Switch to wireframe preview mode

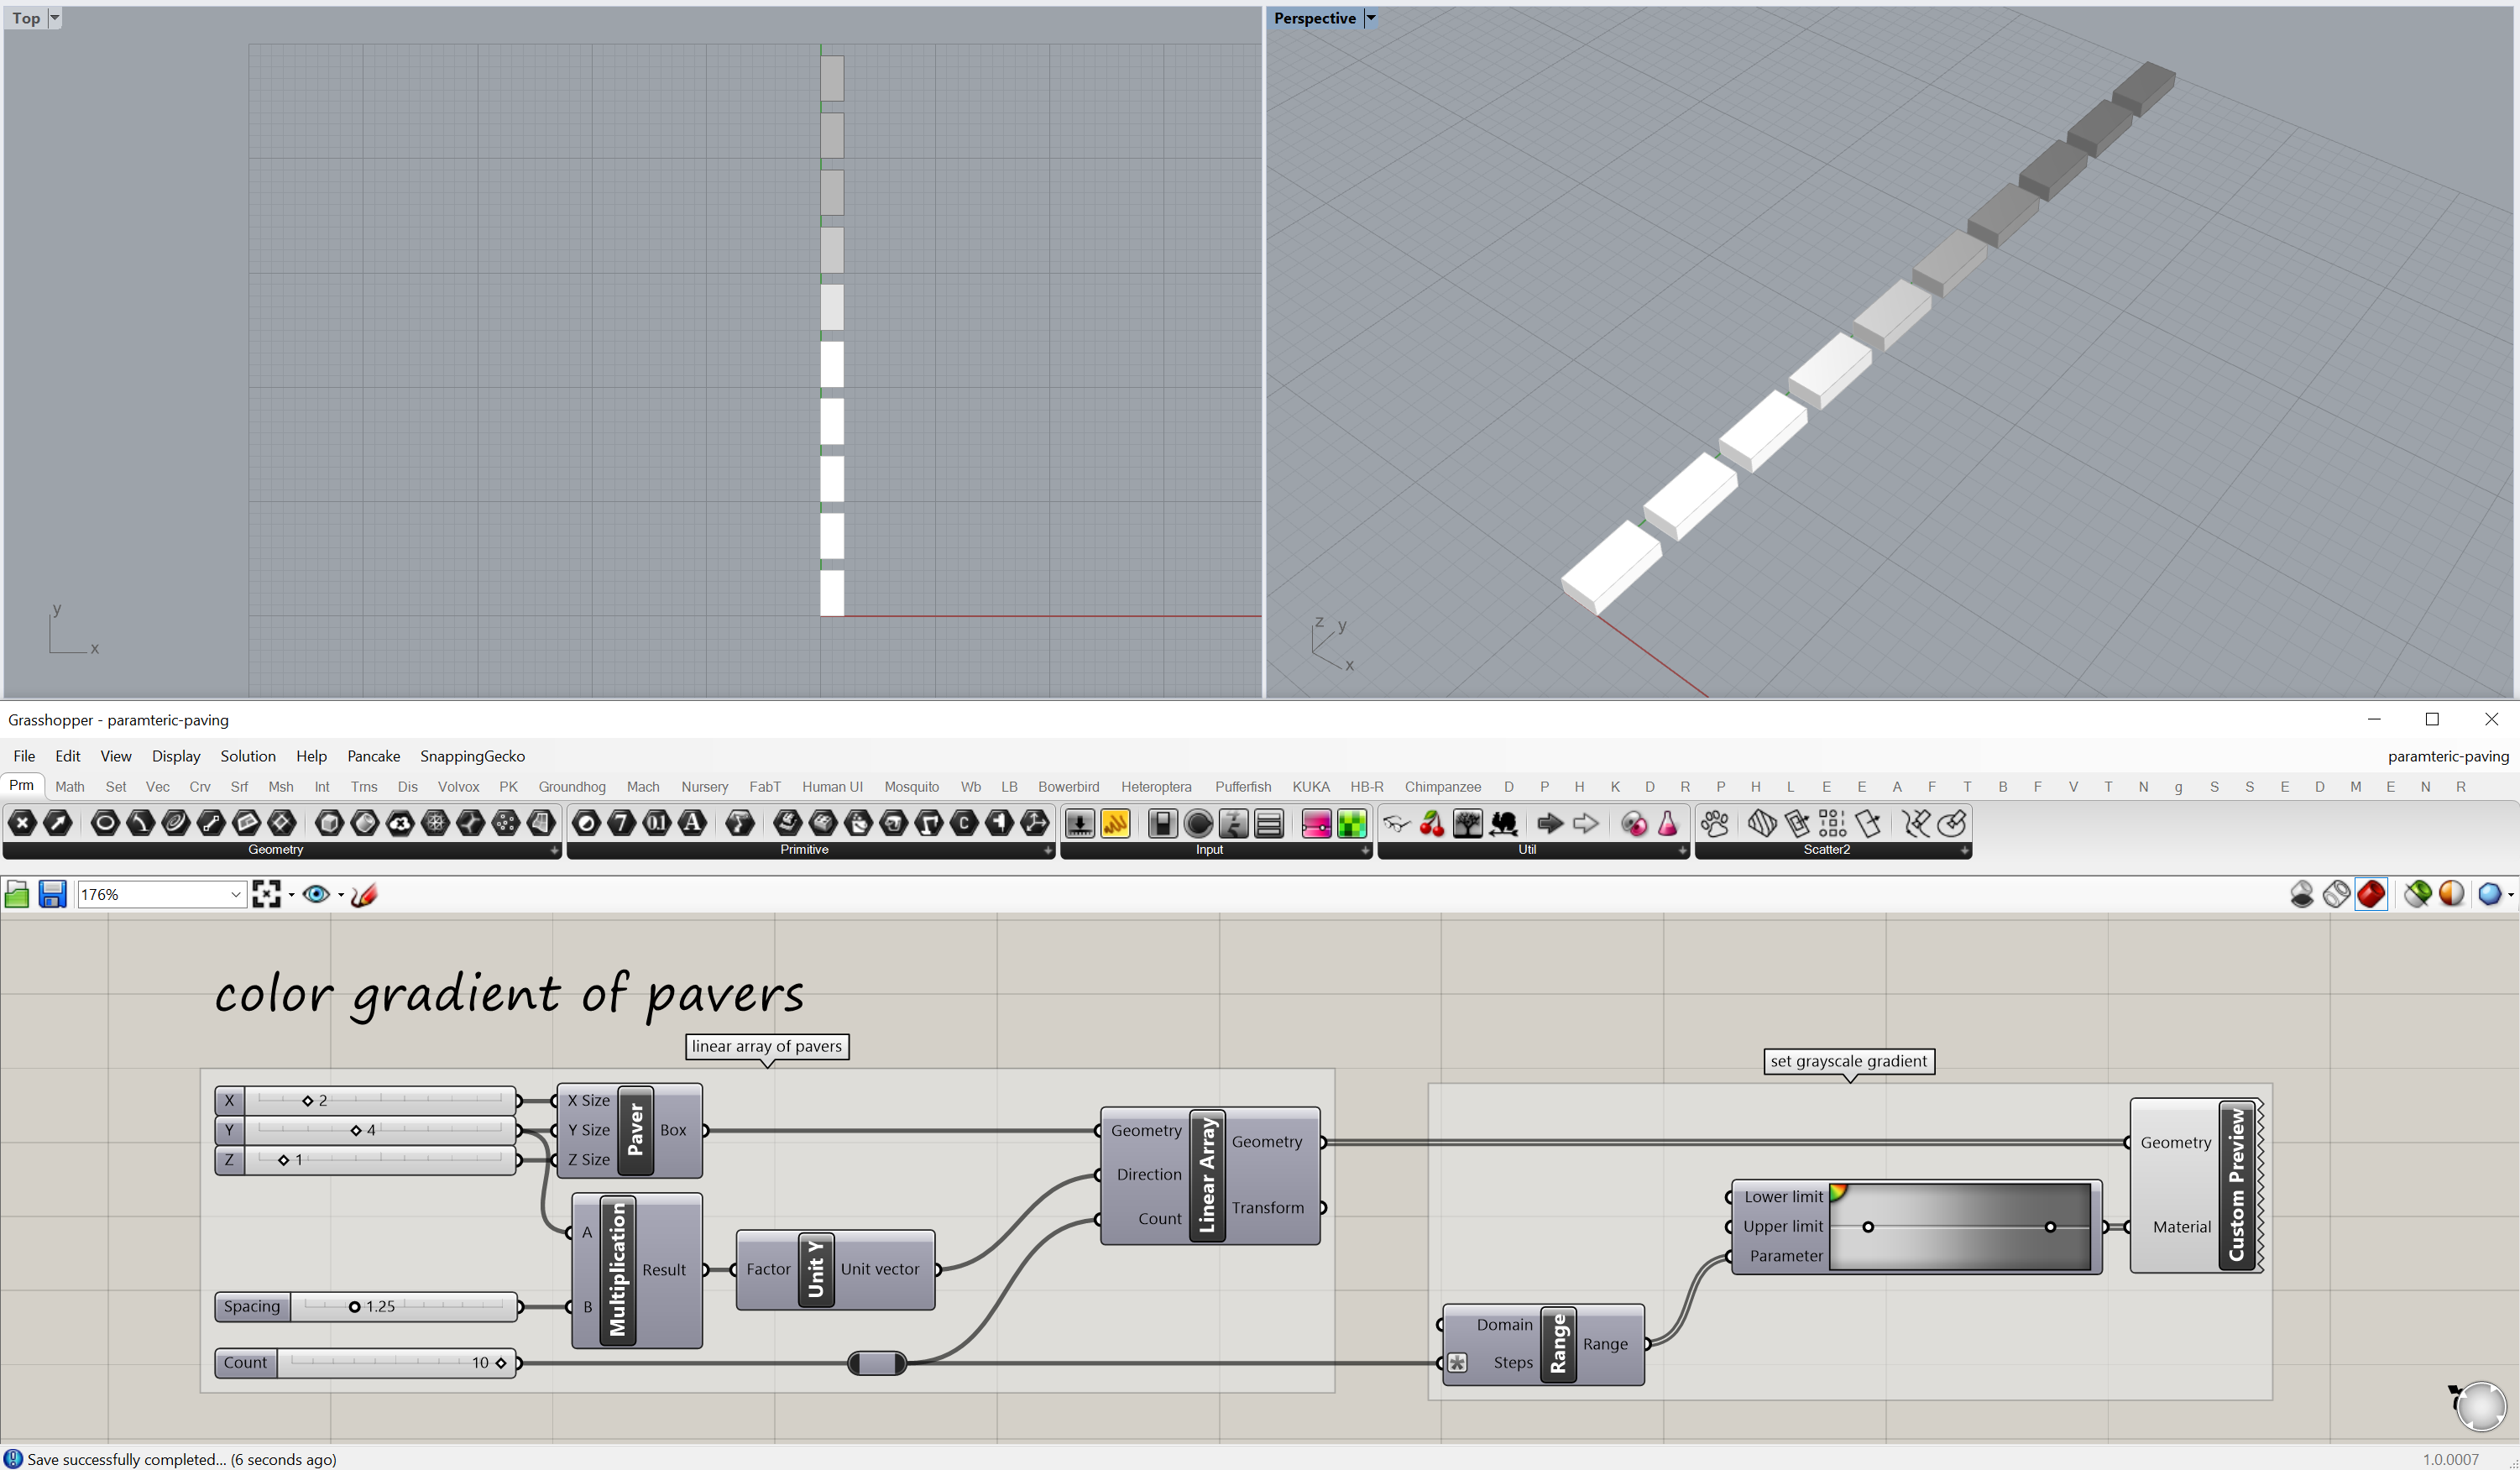(2336, 894)
